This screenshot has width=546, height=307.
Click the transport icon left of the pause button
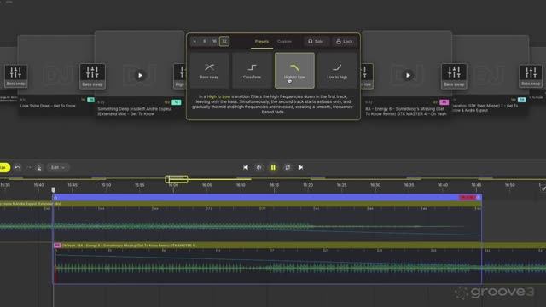259,167
